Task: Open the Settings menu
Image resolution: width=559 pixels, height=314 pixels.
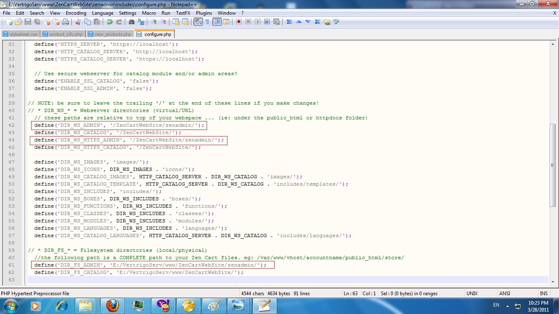Action: 128,13
